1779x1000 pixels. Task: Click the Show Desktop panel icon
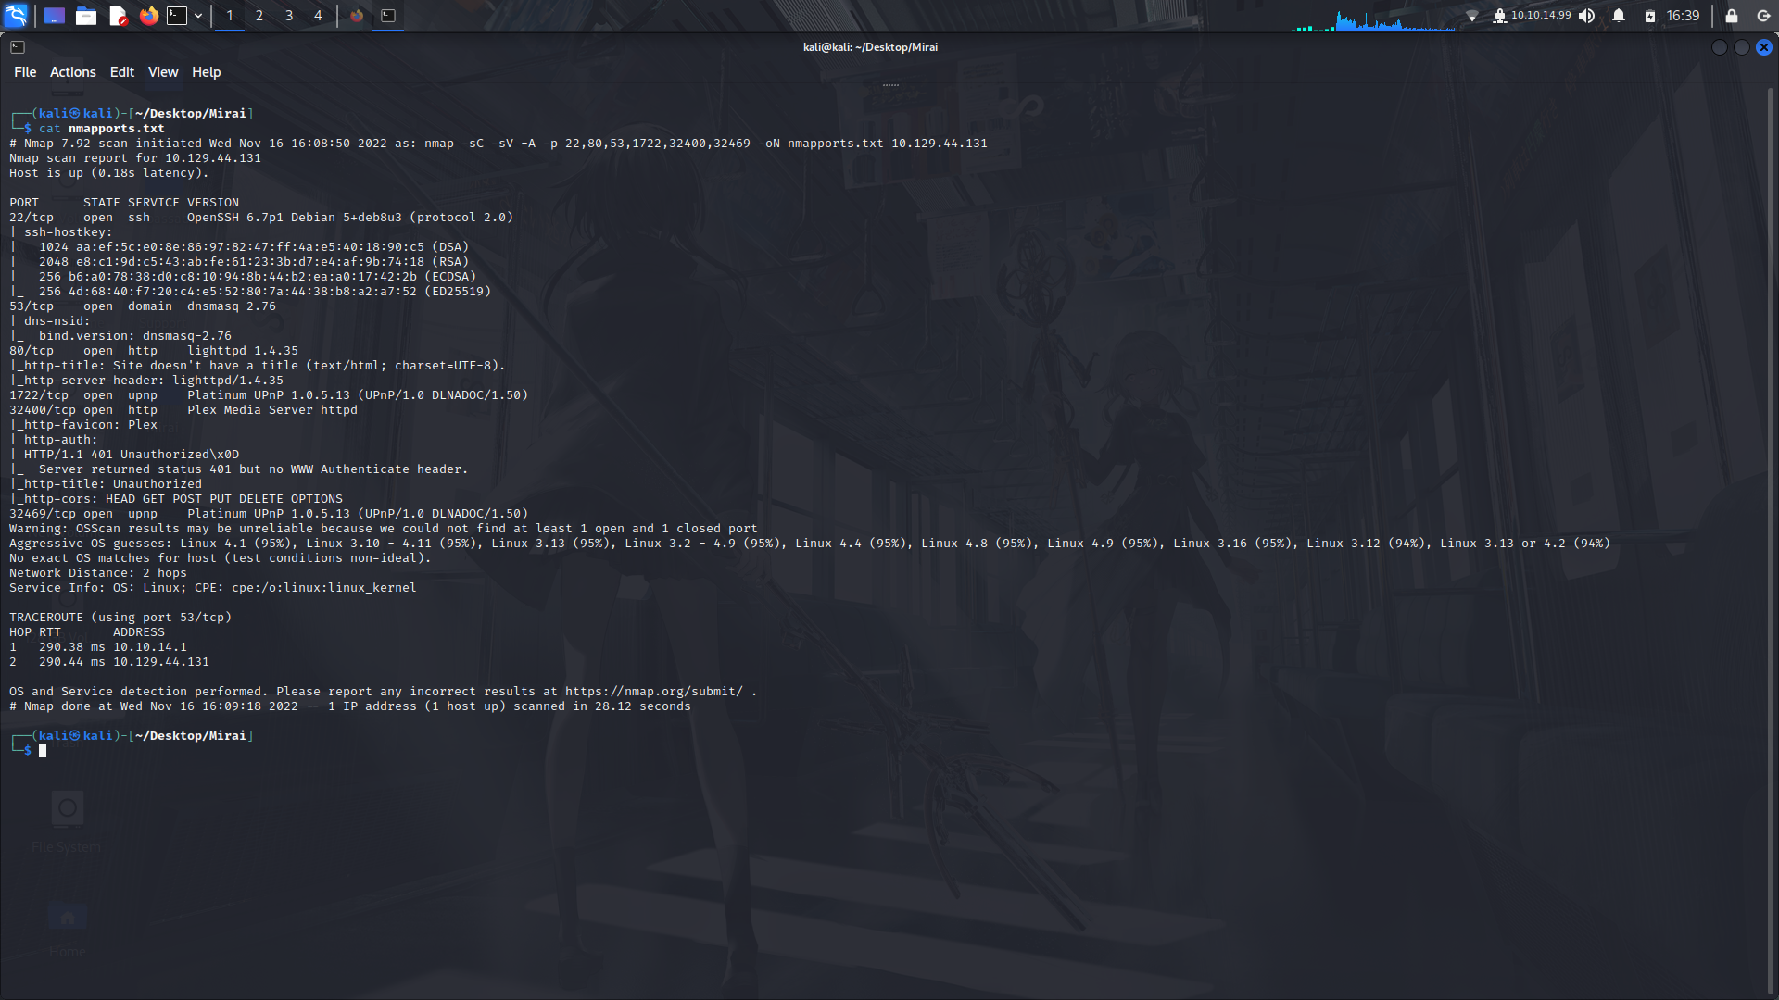pos(55,16)
